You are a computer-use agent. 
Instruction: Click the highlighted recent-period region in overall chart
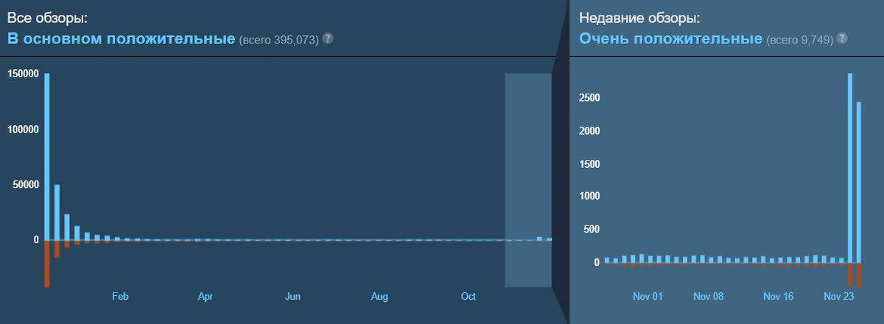[527, 180]
